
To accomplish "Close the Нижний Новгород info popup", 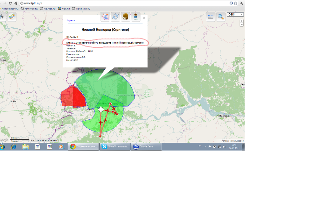I will coord(144,18).
